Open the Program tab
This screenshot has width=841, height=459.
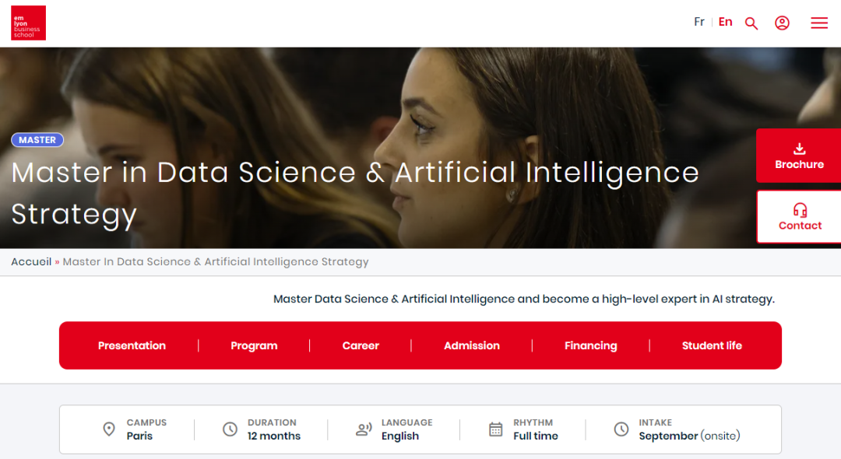click(x=254, y=345)
